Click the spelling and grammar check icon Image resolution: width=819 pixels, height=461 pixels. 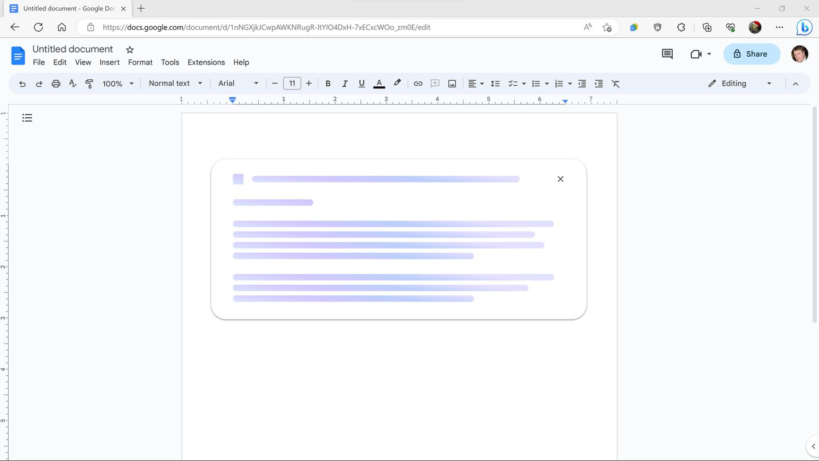tap(73, 84)
